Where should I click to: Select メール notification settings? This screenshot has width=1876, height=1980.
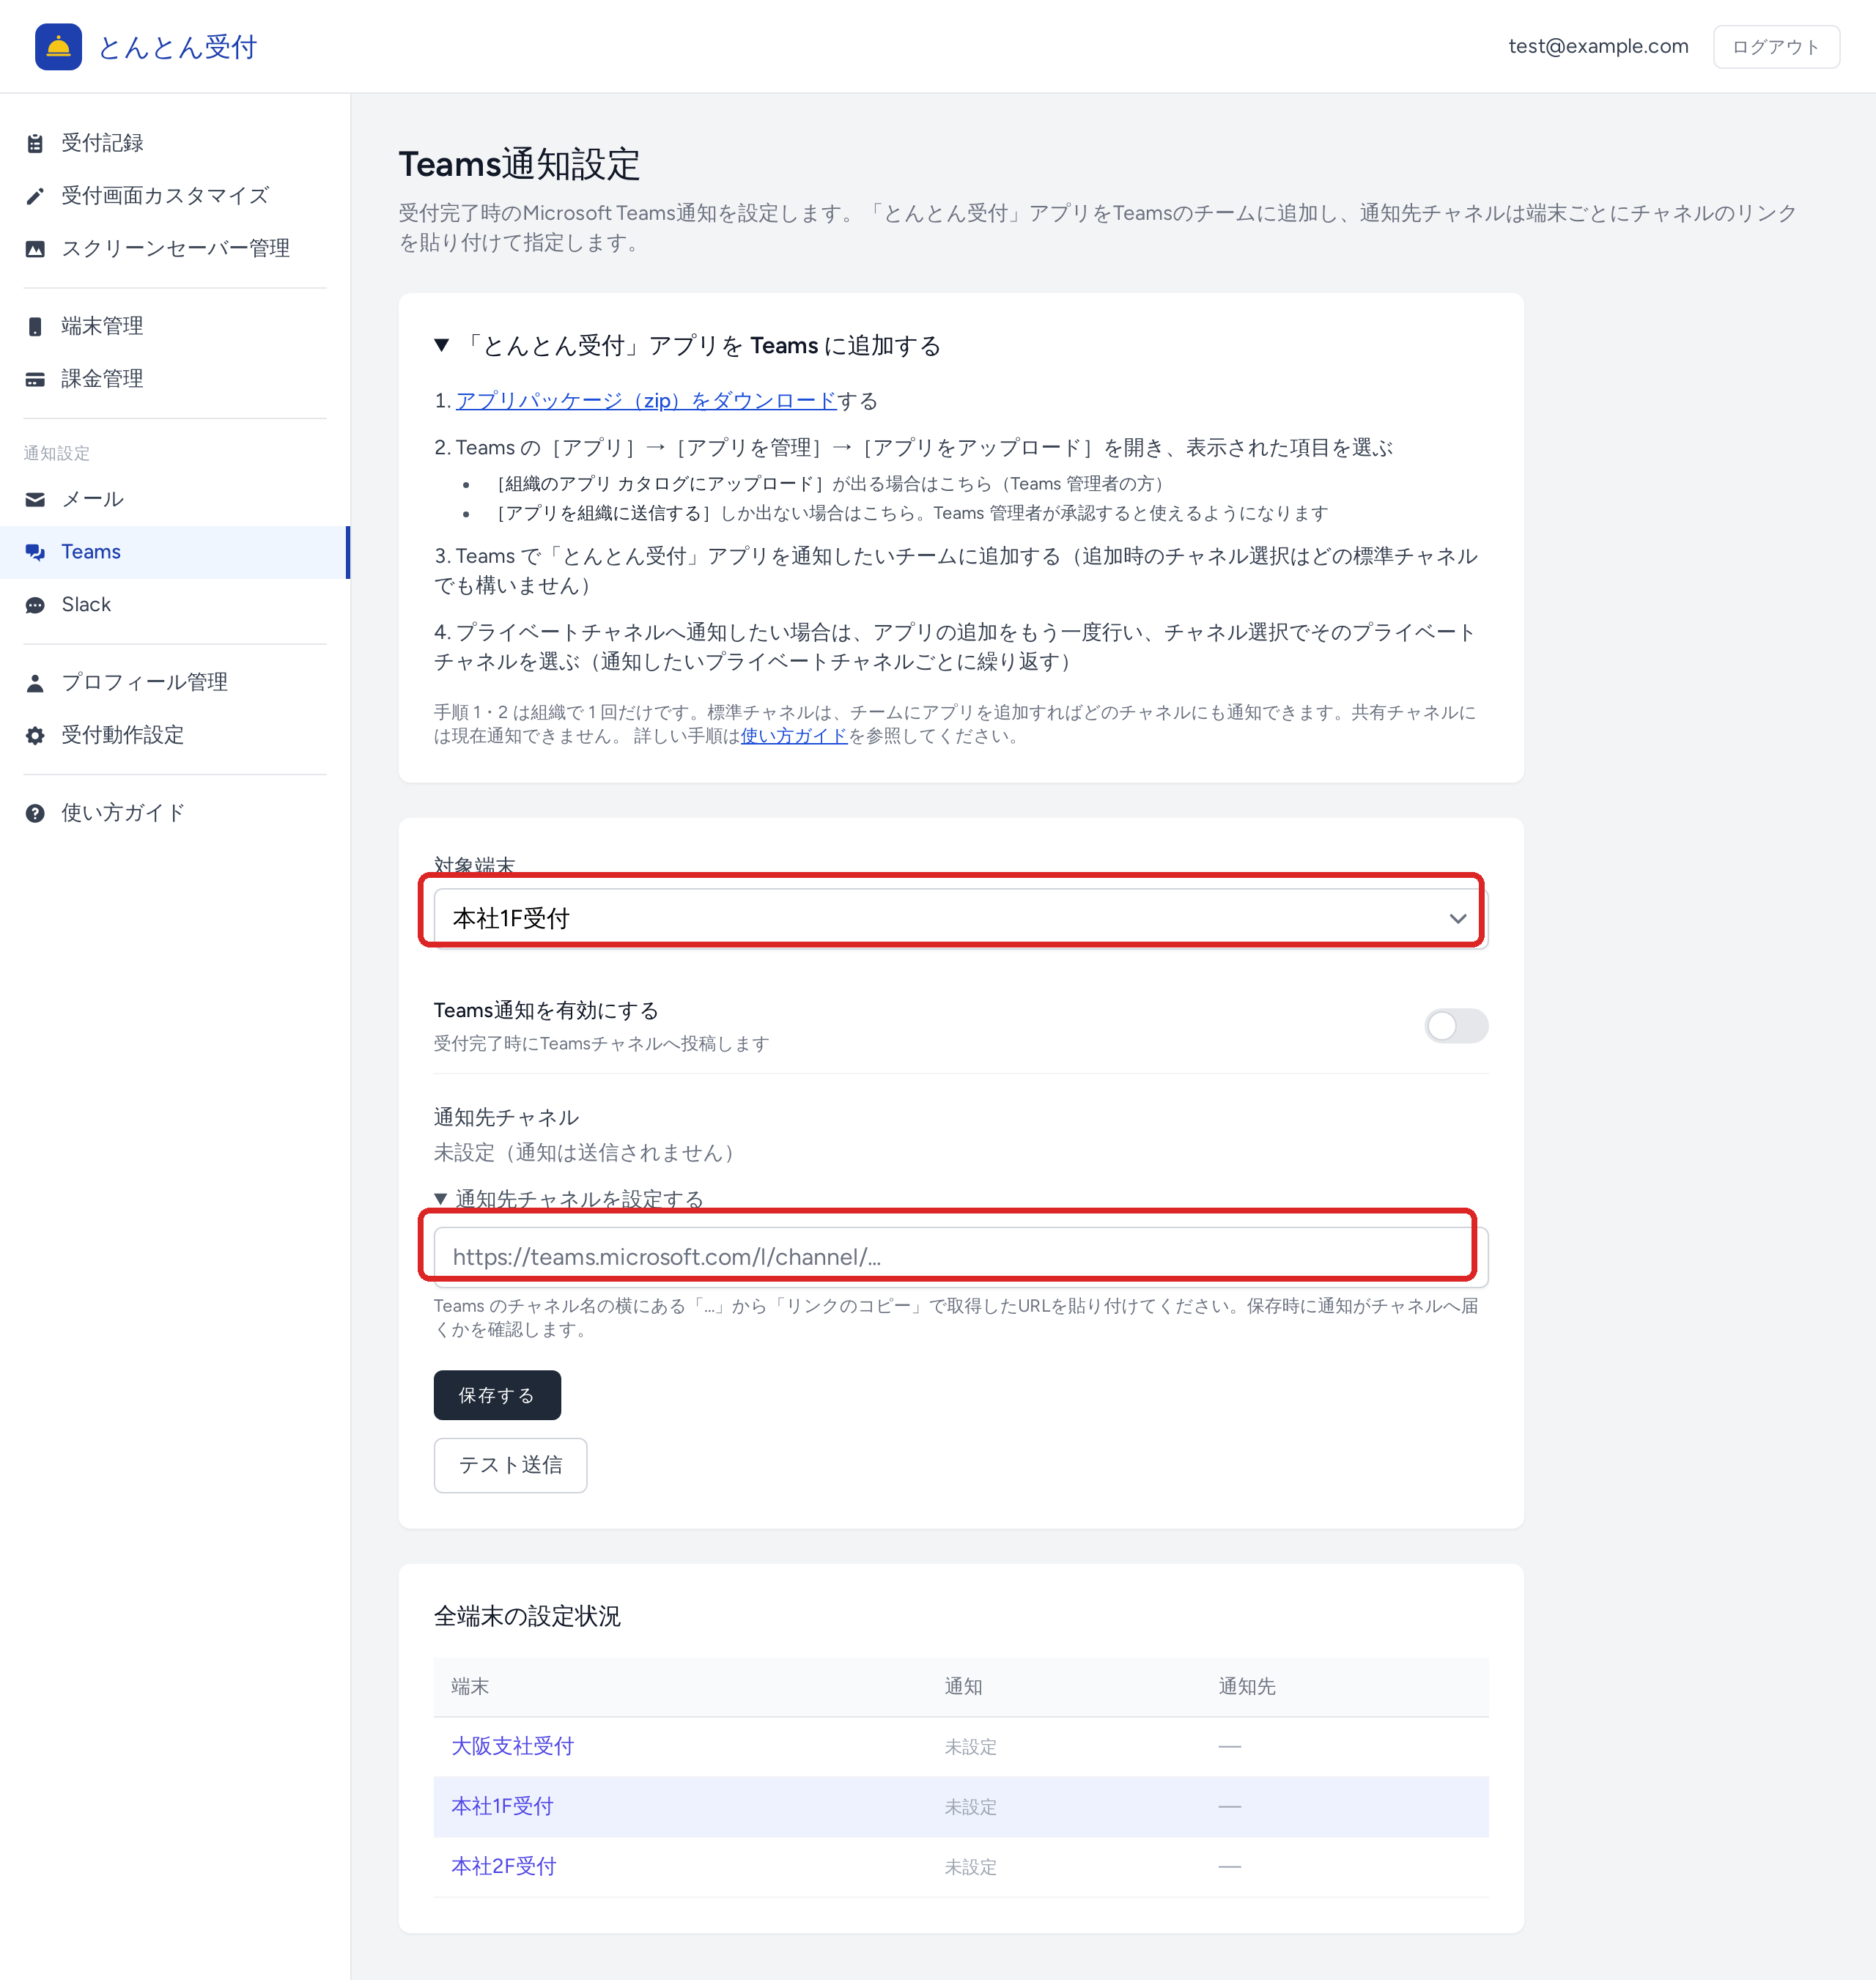(x=174, y=499)
